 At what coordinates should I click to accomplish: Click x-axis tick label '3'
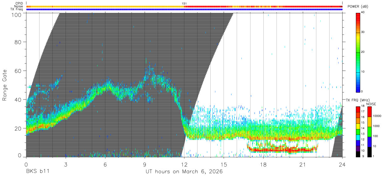click(66, 165)
